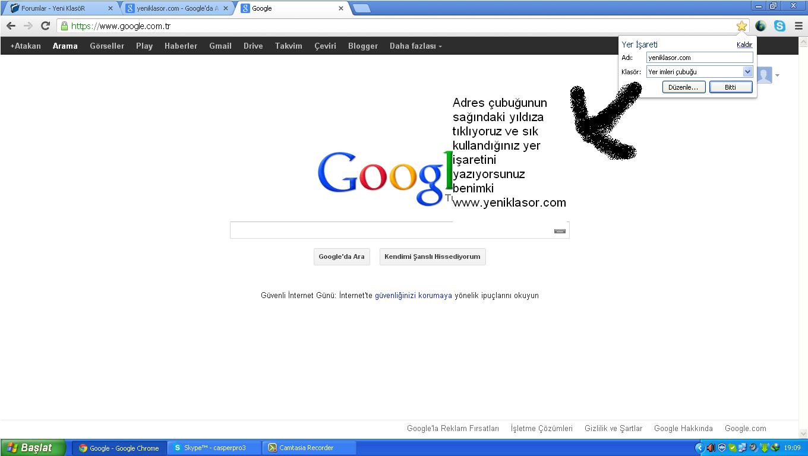Click the Google account profile avatar
This screenshot has height=456, width=808.
[x=764, y=75]
